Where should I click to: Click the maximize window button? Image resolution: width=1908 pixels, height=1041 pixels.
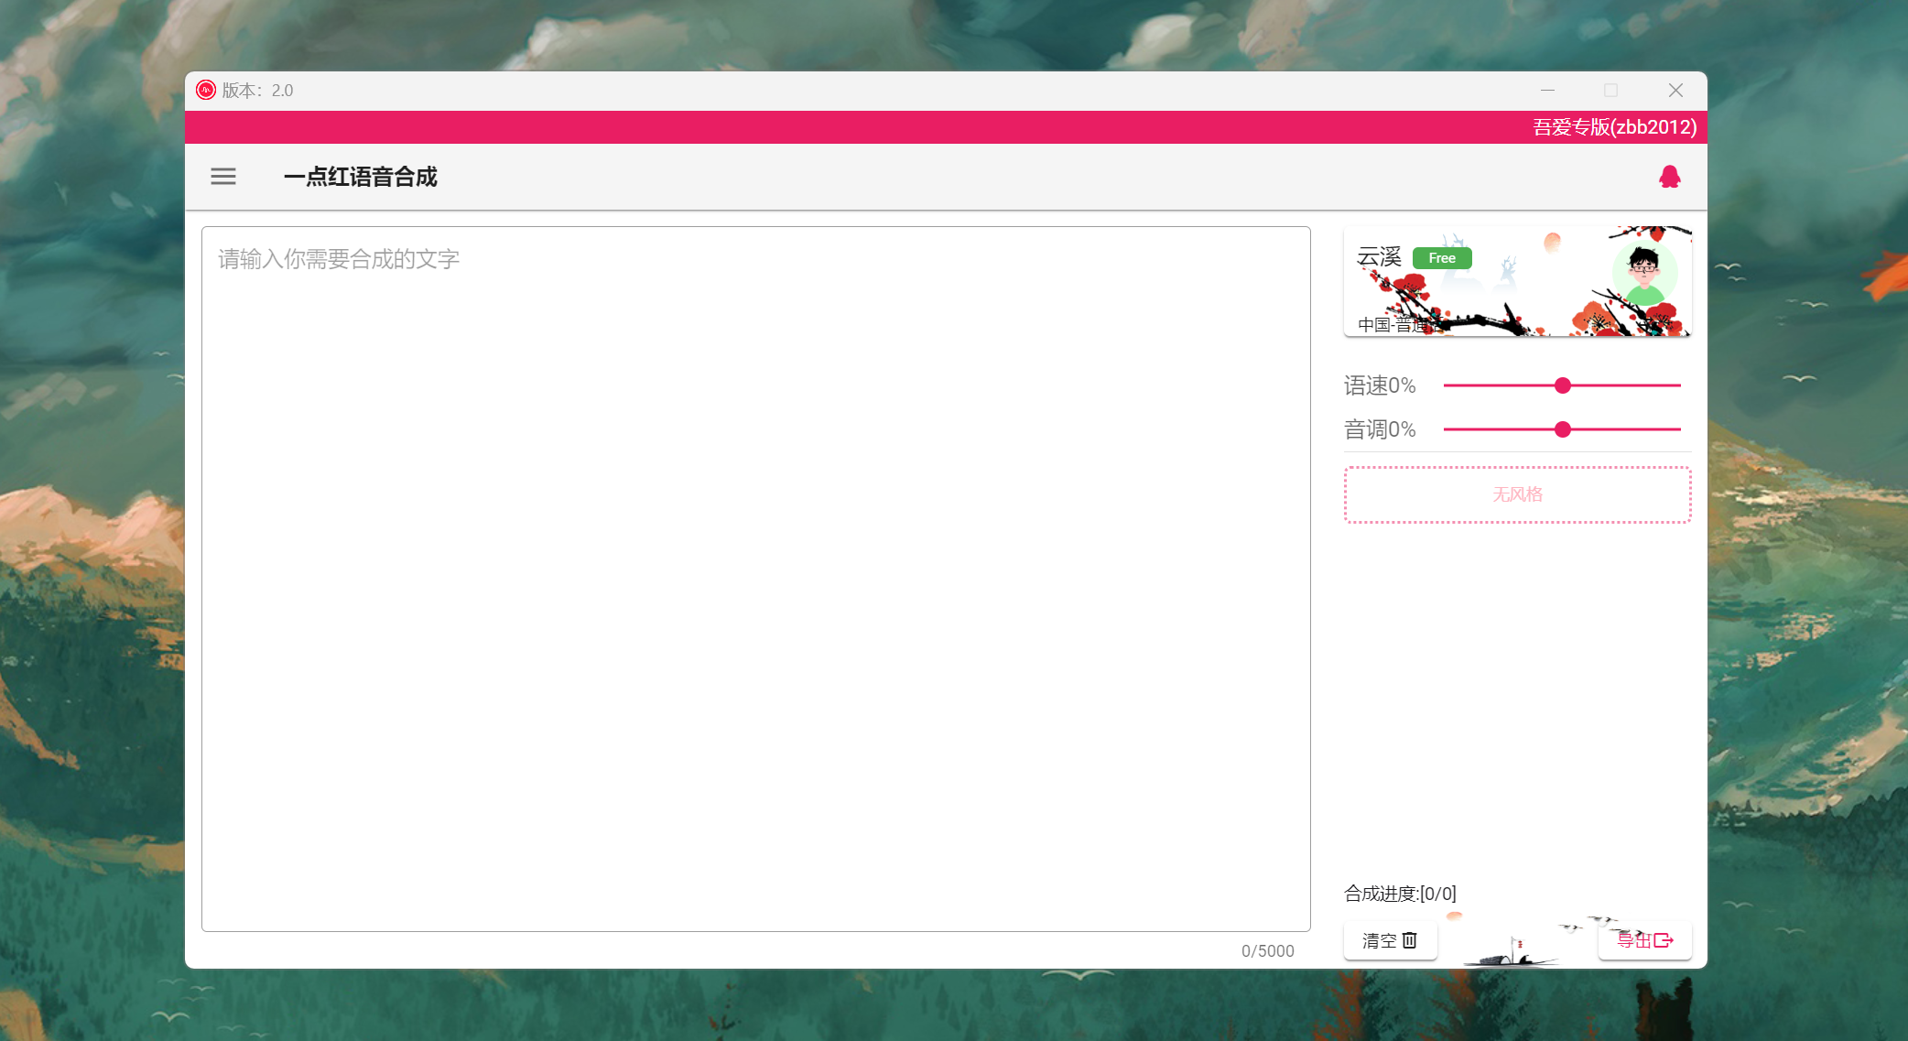pos(1610,90)
